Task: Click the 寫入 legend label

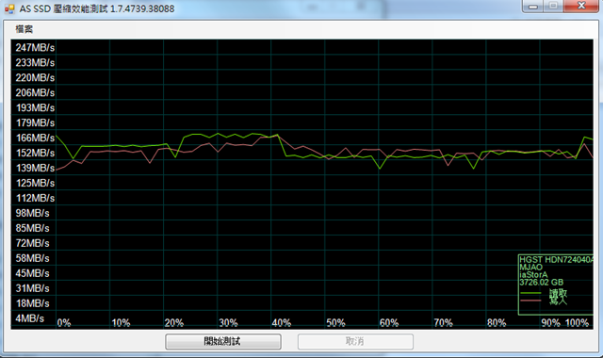Action: pyautogui.click(x=558, y=301)
